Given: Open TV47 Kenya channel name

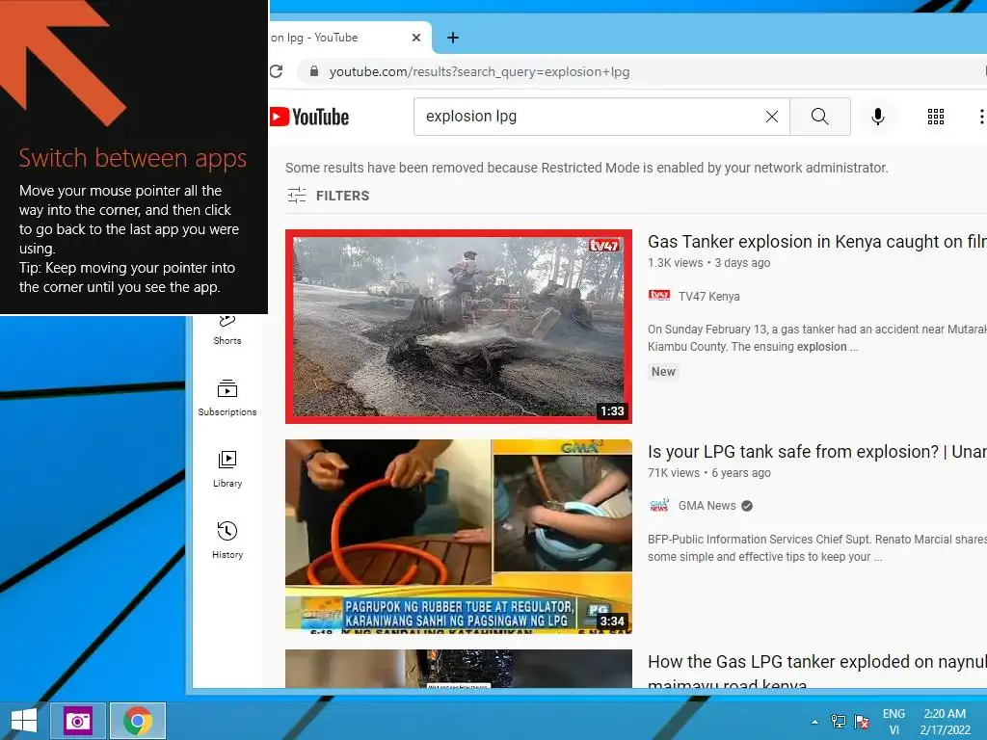Looking at the screenshot, I should click(708, 297).
